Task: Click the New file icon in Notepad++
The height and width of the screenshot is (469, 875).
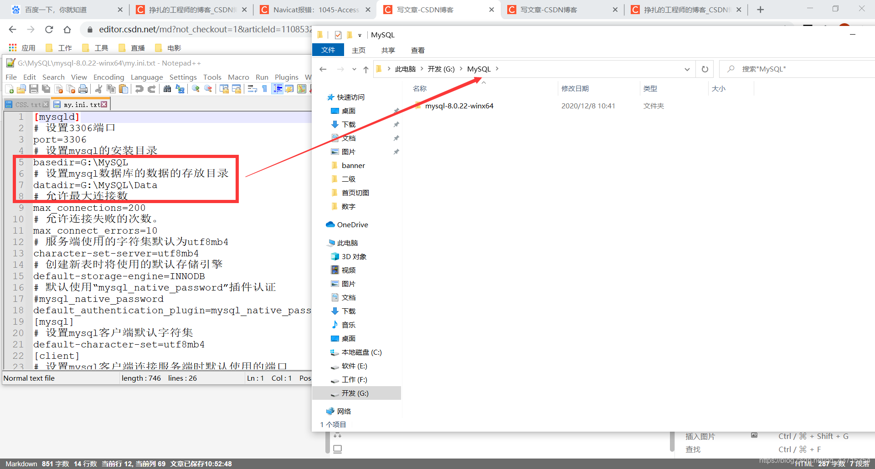Action: tap(9, 89)
